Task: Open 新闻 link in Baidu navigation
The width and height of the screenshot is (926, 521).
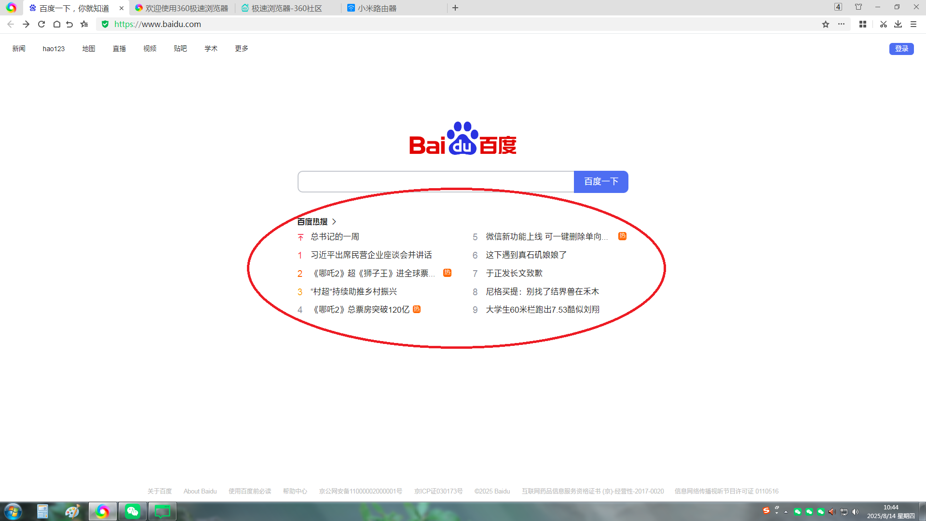Action: pyautogui.click(x=19, y=49)
